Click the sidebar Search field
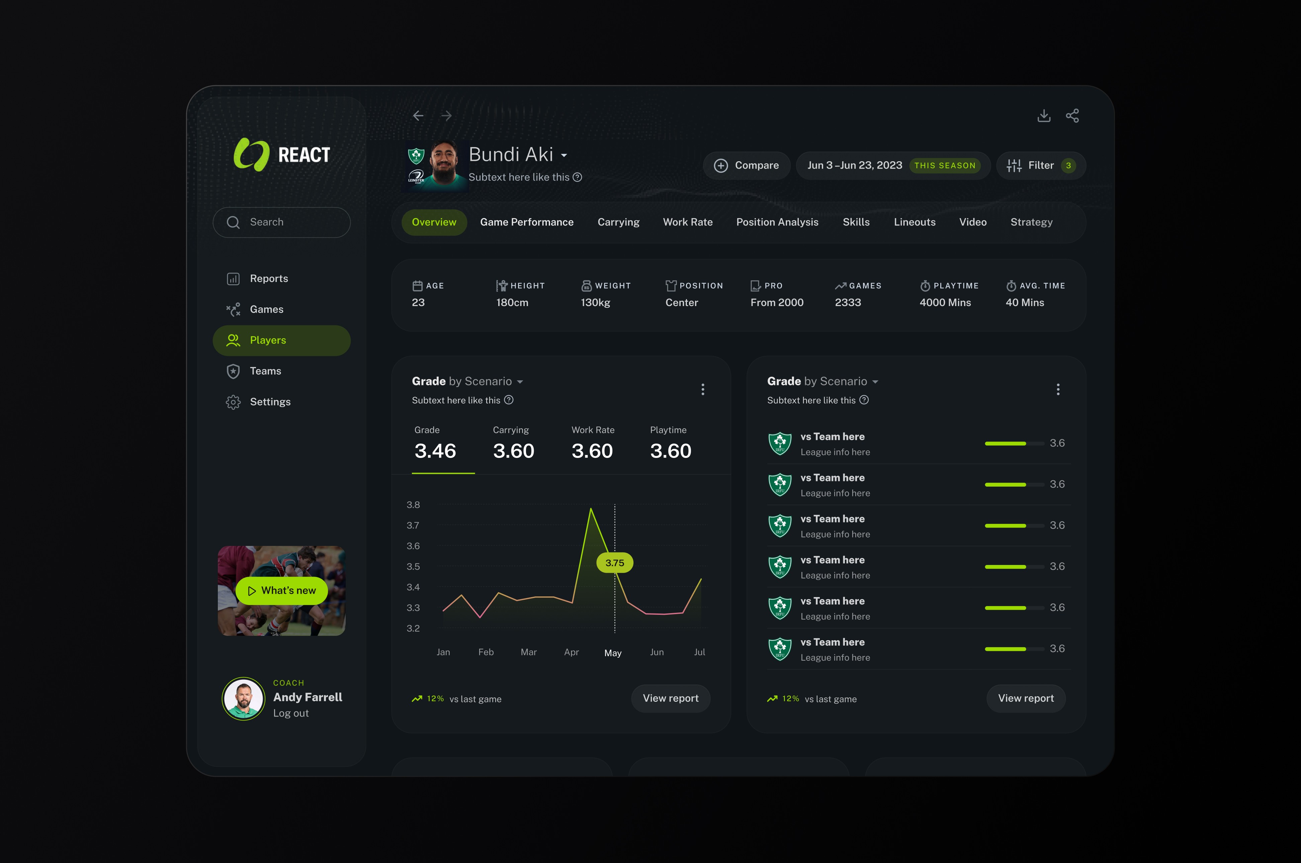The height and width of the screenshot is (863, 1301). point(281,222)
